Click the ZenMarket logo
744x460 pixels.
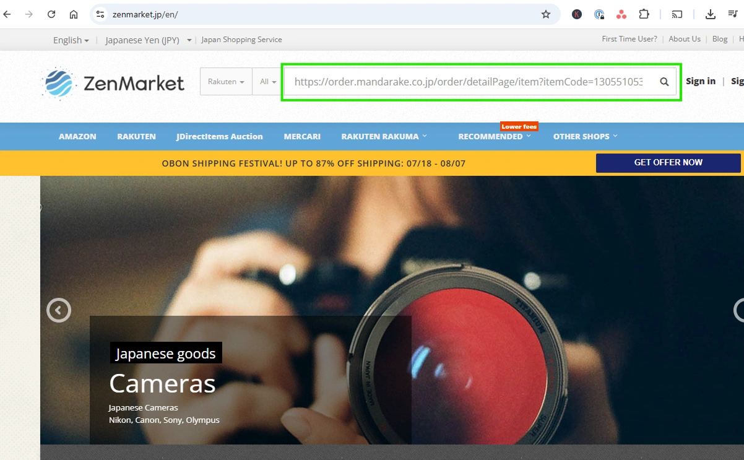click(113, 83)
